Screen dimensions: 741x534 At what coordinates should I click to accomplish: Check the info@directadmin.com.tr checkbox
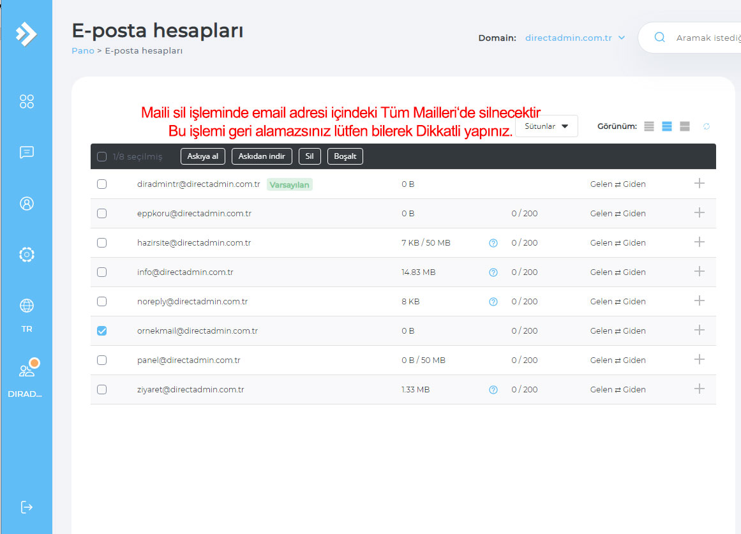(x=101, y=272)
